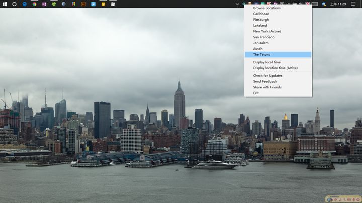The width and height of the screenshot is (362, 203).
Task: Open OneNote from the taskbar
Action: click(44, 4)
